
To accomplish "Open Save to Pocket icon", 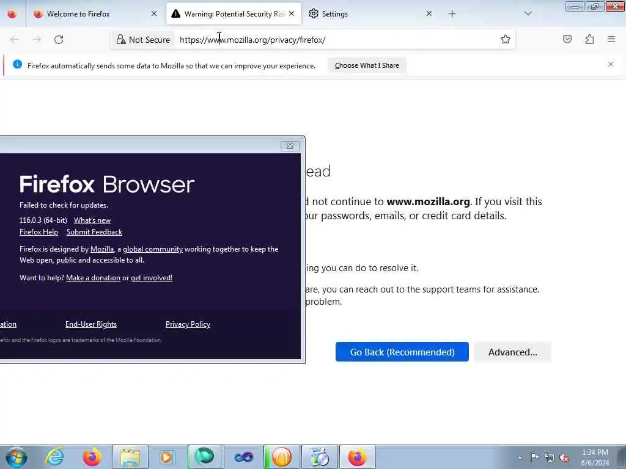I will coord(567,39).
